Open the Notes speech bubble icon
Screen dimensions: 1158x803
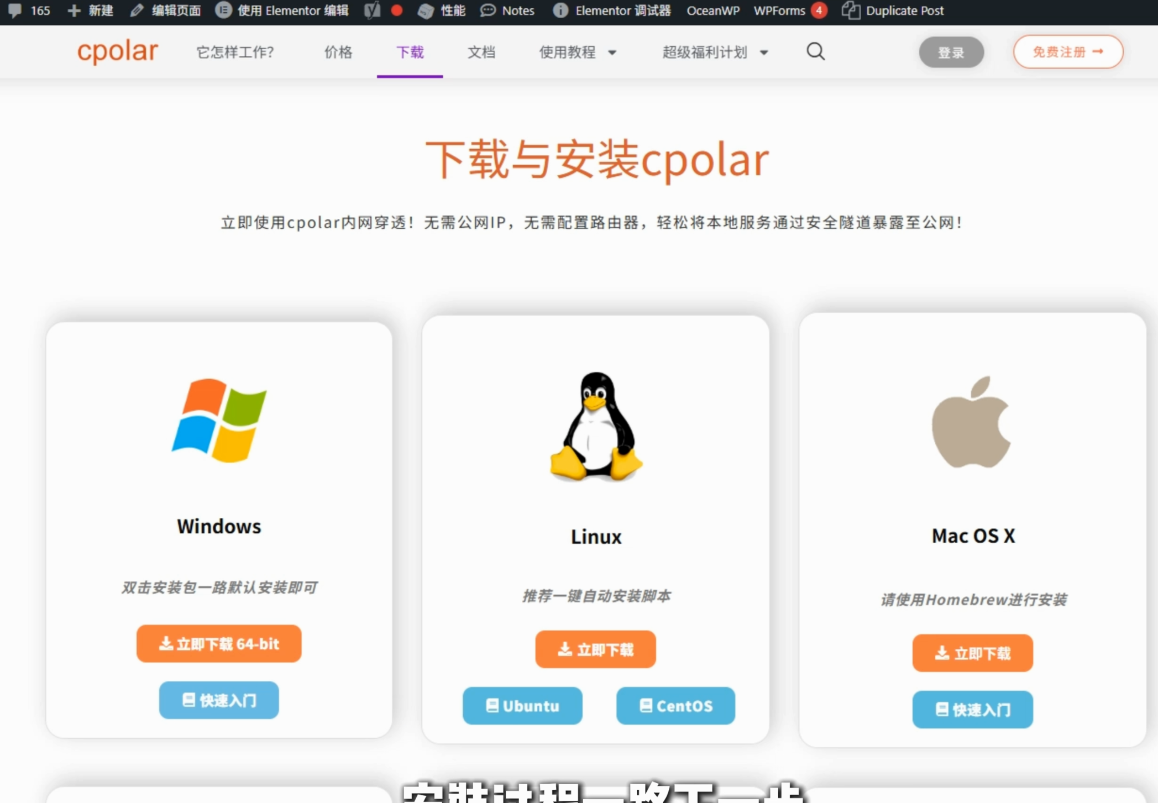tap(488, 11)
